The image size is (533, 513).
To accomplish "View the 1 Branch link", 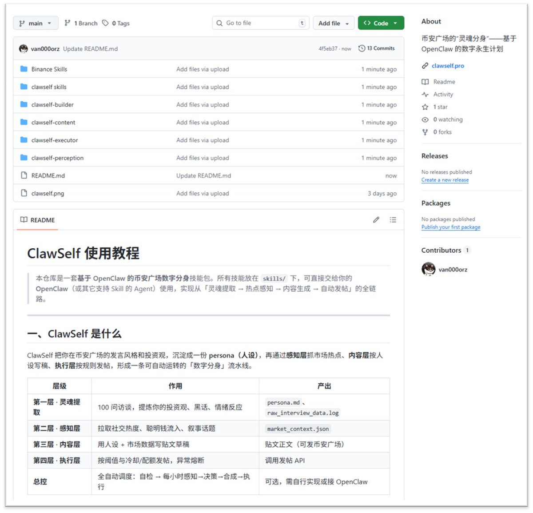I will tap(81, 23).
